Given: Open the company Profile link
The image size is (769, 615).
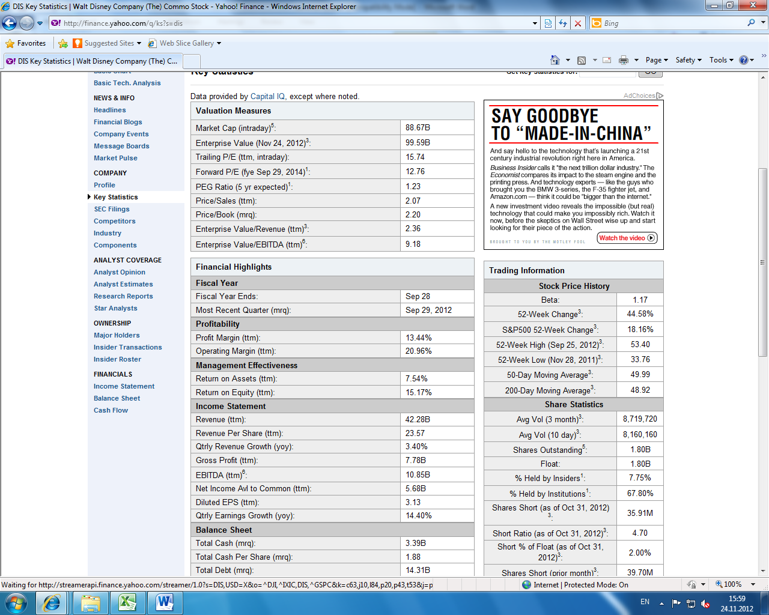Looking at the screenshot, I should 105,185.
